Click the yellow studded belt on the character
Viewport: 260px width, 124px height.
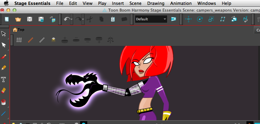click(x=145, y=110)
